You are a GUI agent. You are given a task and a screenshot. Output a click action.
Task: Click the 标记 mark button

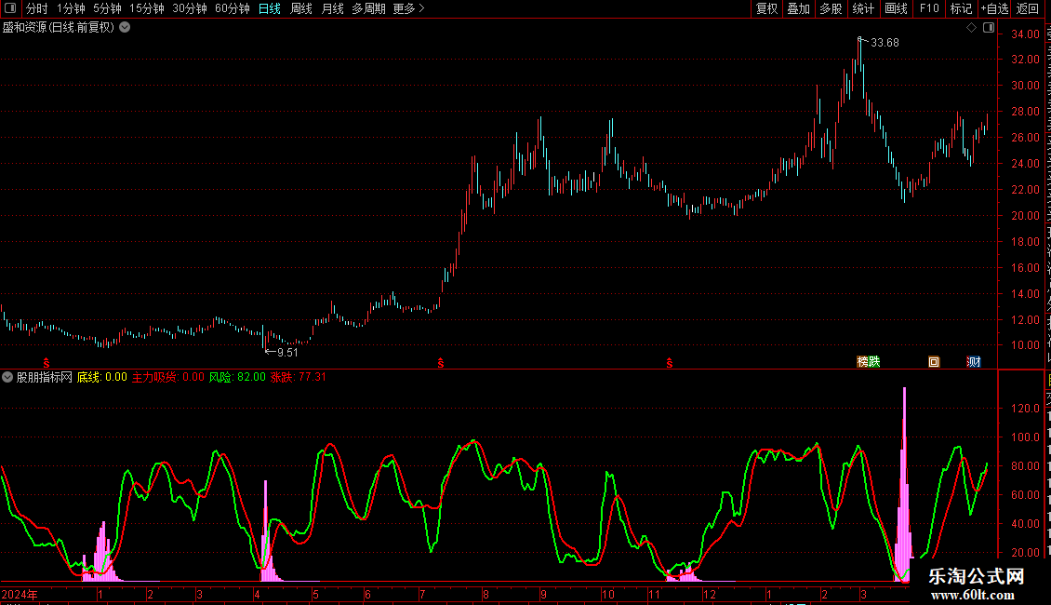pos(961,8)
